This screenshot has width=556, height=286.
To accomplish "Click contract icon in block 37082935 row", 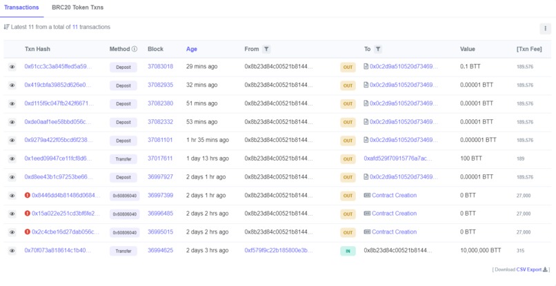I will point(366,85).
